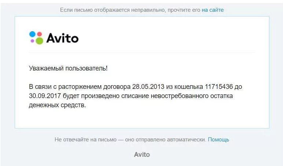Click the greeting 'Уважаемый пользователь!'
Image resolution: width=283 pixels, height=166 pixels.
pyautogui.click(x=68, y=68)
